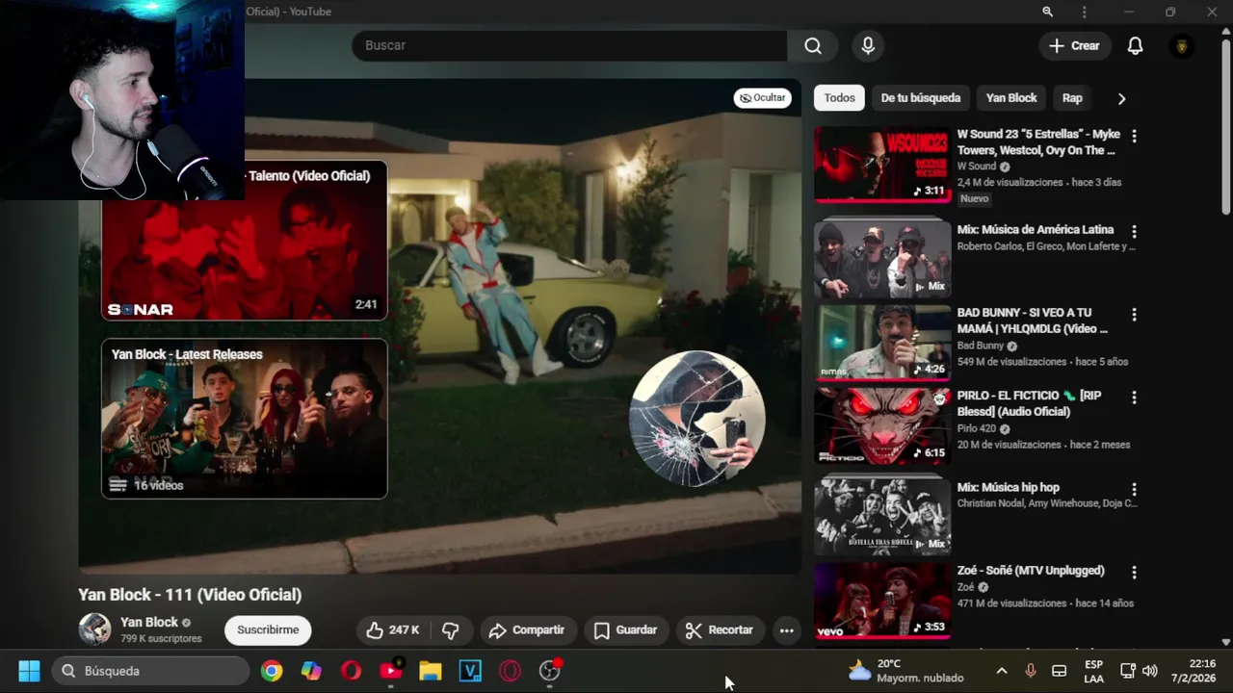Viewport: 1233px width, 693px height.
Task: Open Copilot from taskbar
Action: click(311, 671)
